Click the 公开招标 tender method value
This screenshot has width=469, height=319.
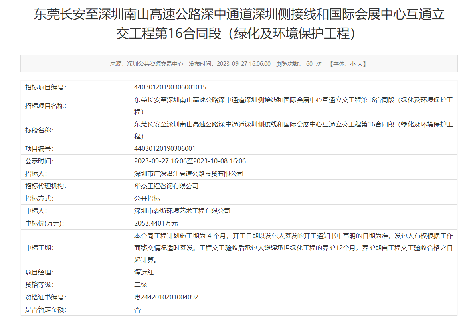point(147,198)
